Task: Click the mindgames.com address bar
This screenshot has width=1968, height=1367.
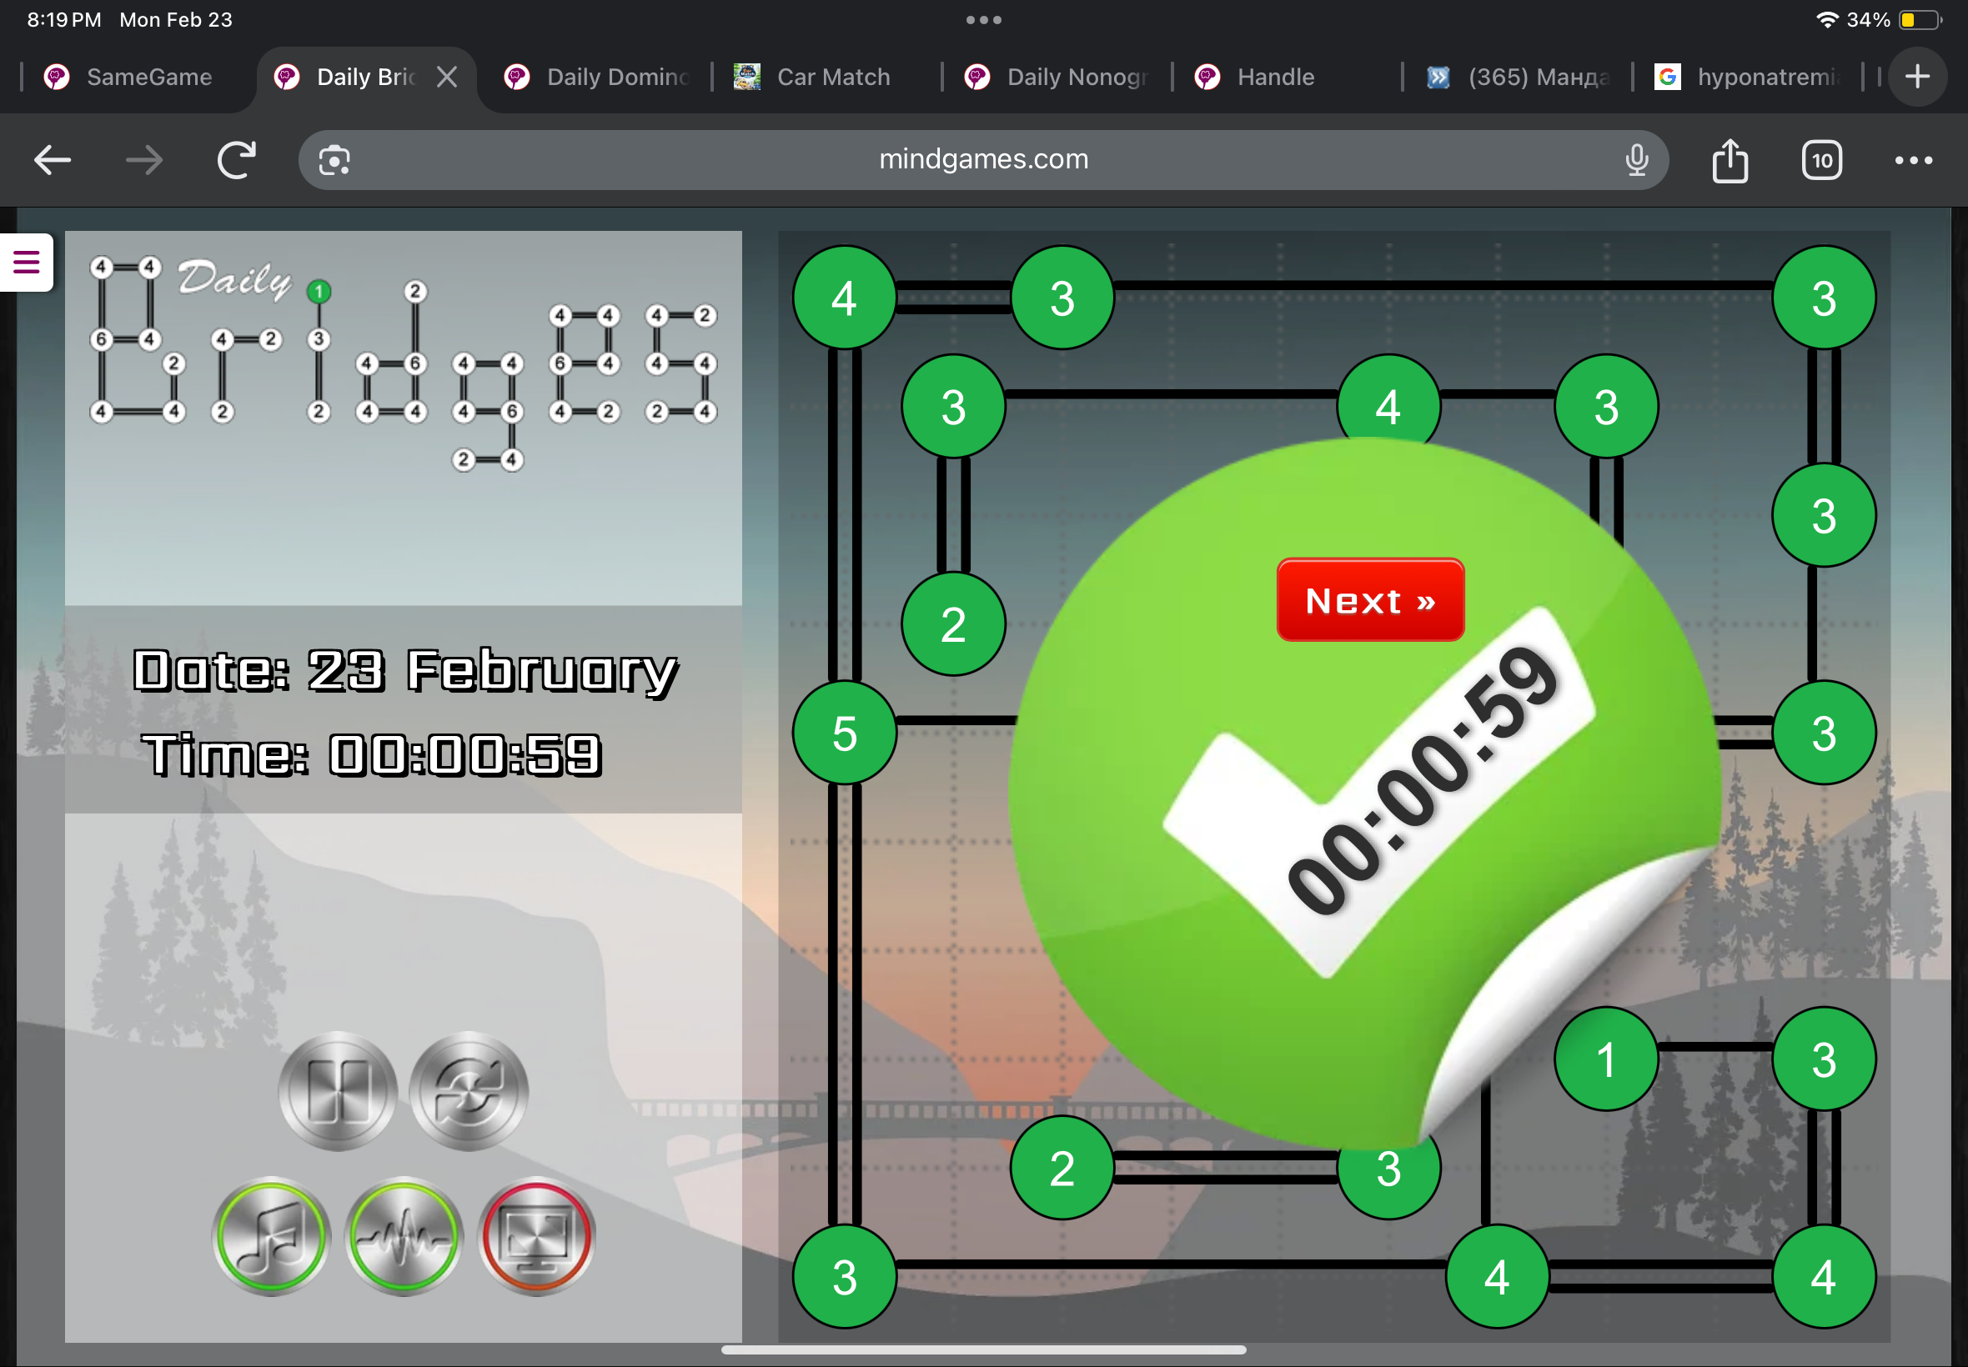Action: tap(983, 160)
